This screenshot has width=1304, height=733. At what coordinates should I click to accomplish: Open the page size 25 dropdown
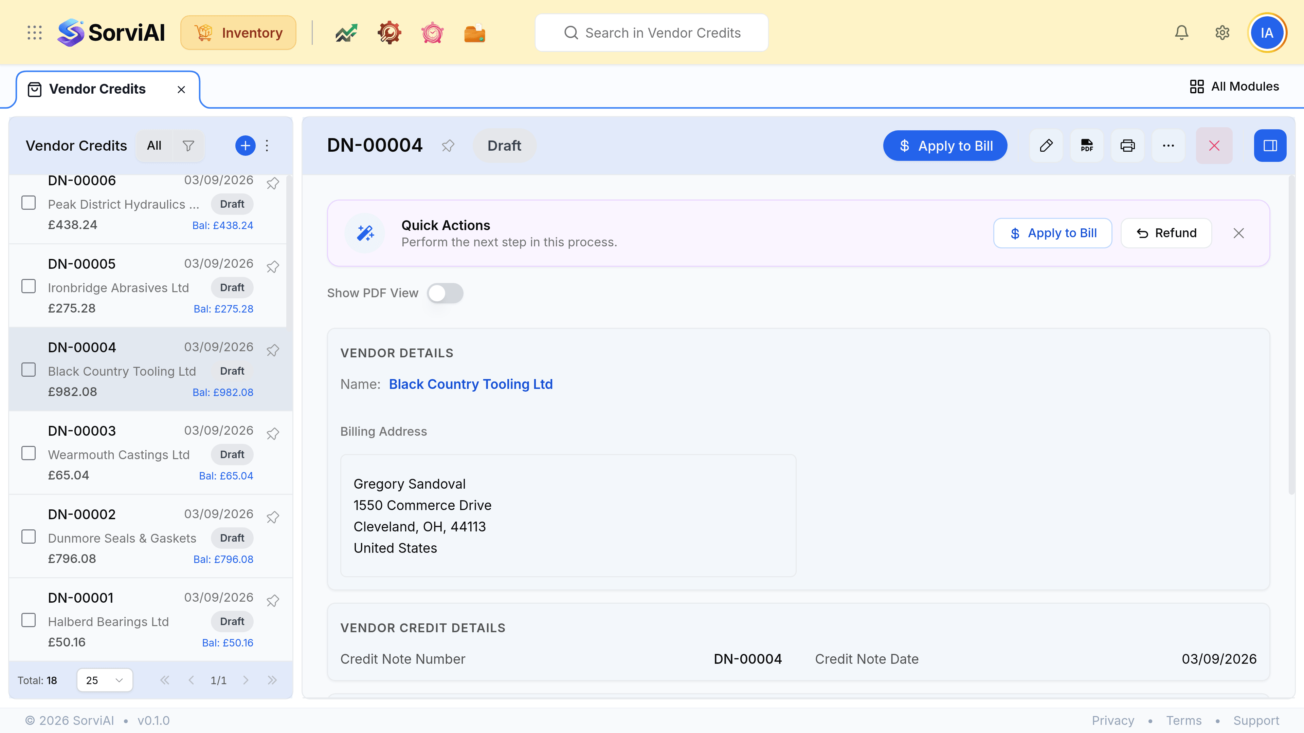(x=105, y=680)
